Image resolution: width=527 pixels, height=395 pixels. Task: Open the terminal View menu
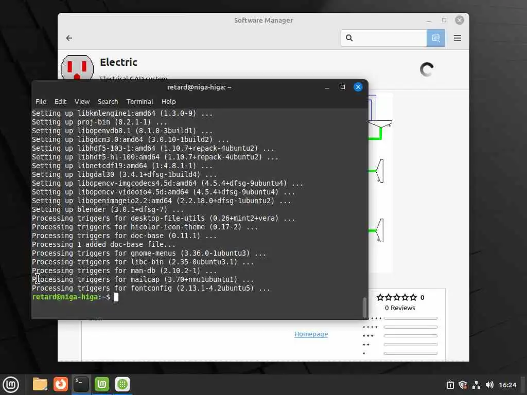[82, 101]
